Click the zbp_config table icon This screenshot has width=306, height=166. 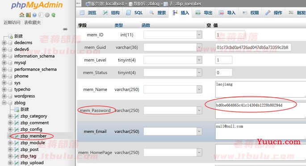(x=17, y=129)
